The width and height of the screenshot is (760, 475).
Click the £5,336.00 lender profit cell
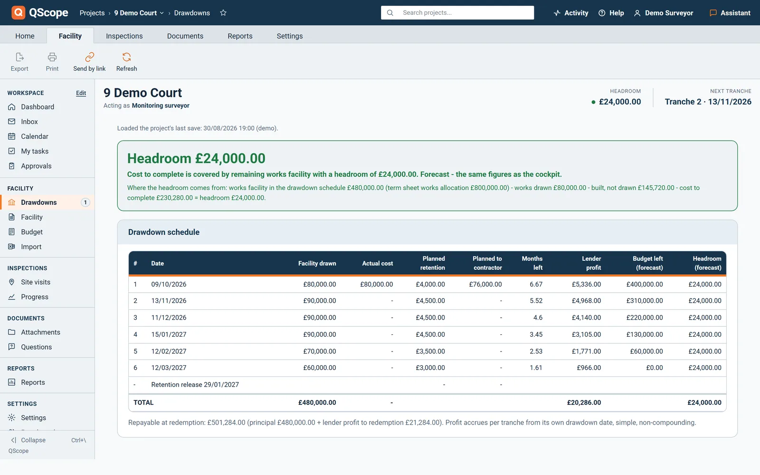tap(586, 284)
